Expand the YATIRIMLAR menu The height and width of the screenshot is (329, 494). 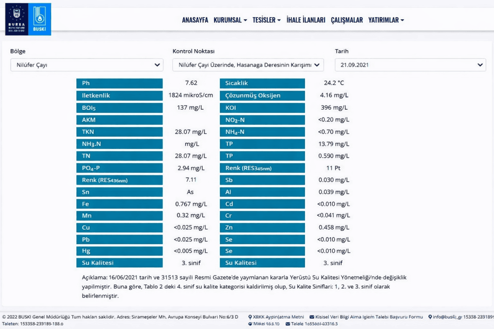point(386,20)
